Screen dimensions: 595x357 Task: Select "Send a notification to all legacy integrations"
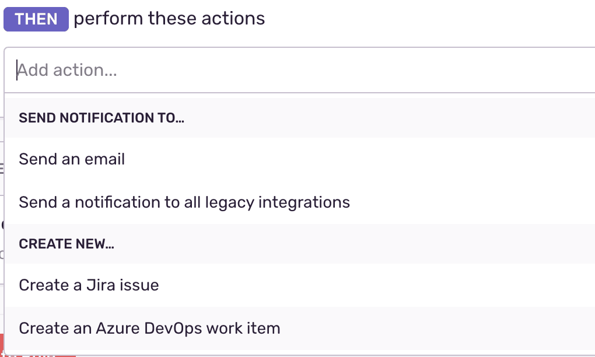(x=184, y=202)
